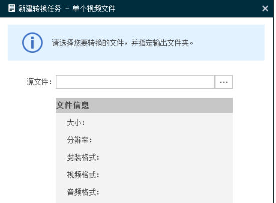Viewport: 276px width, 203px height.
Task: Close the 新建转换任务 dialog
Action: (265, 9)
